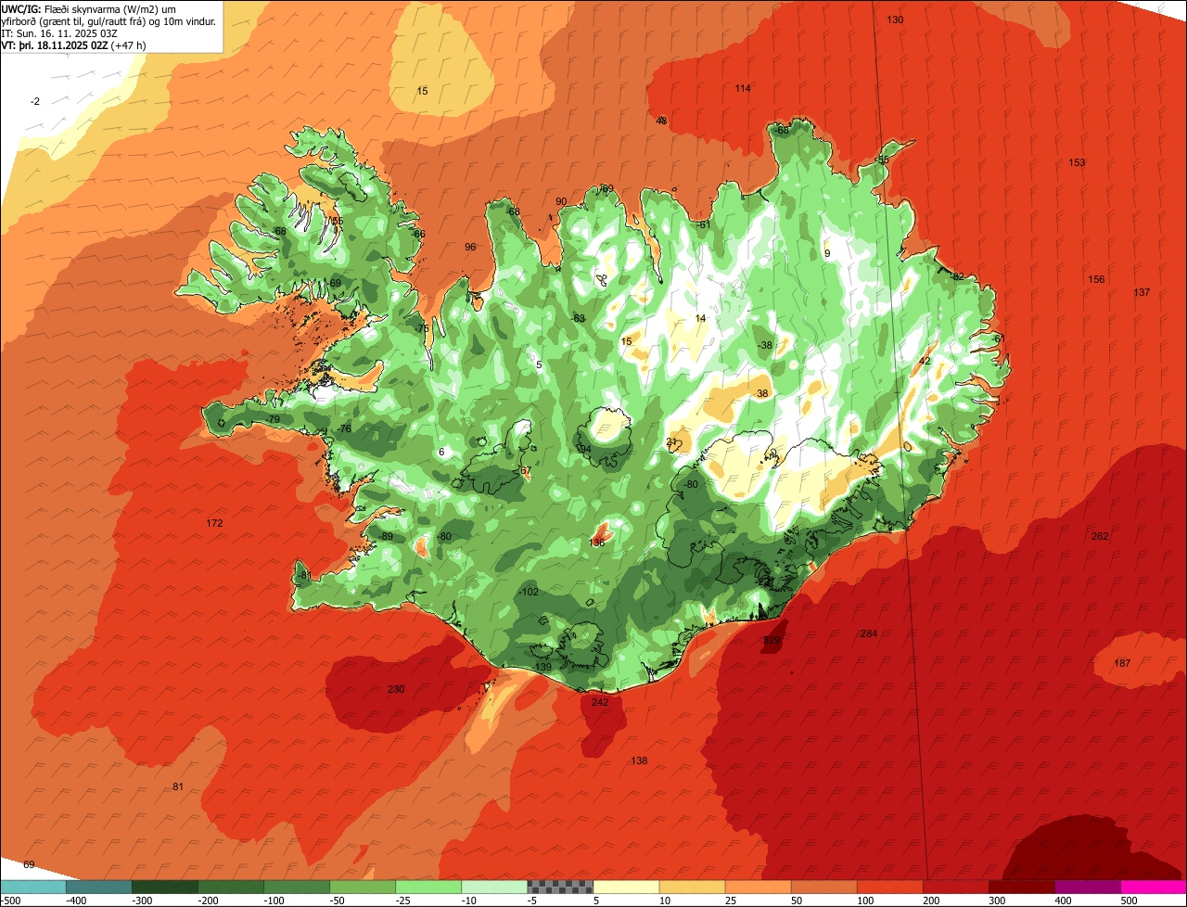Screen dimensions: 1187x907
Task: Select the purple 400 to 500 legend swatch
Action: 1088,887
